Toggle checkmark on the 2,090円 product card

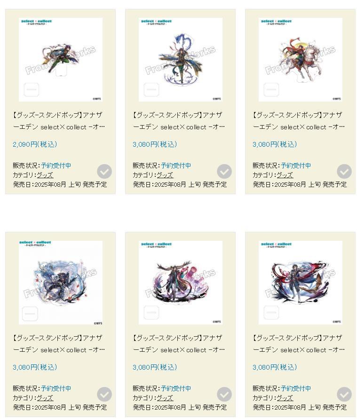click(x=104, y=171)
